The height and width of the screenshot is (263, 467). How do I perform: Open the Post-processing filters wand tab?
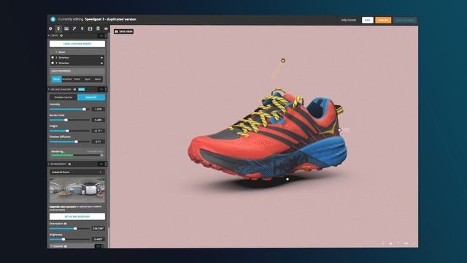74,28
